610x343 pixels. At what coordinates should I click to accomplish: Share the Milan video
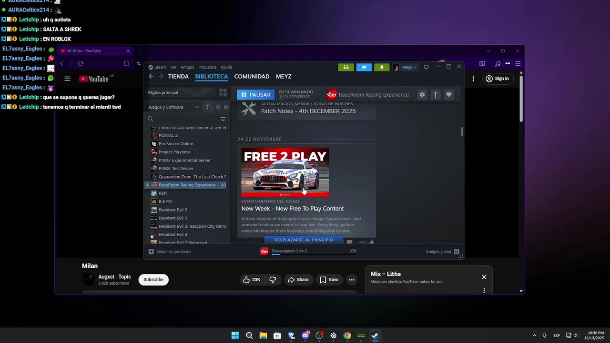(298, 280)
